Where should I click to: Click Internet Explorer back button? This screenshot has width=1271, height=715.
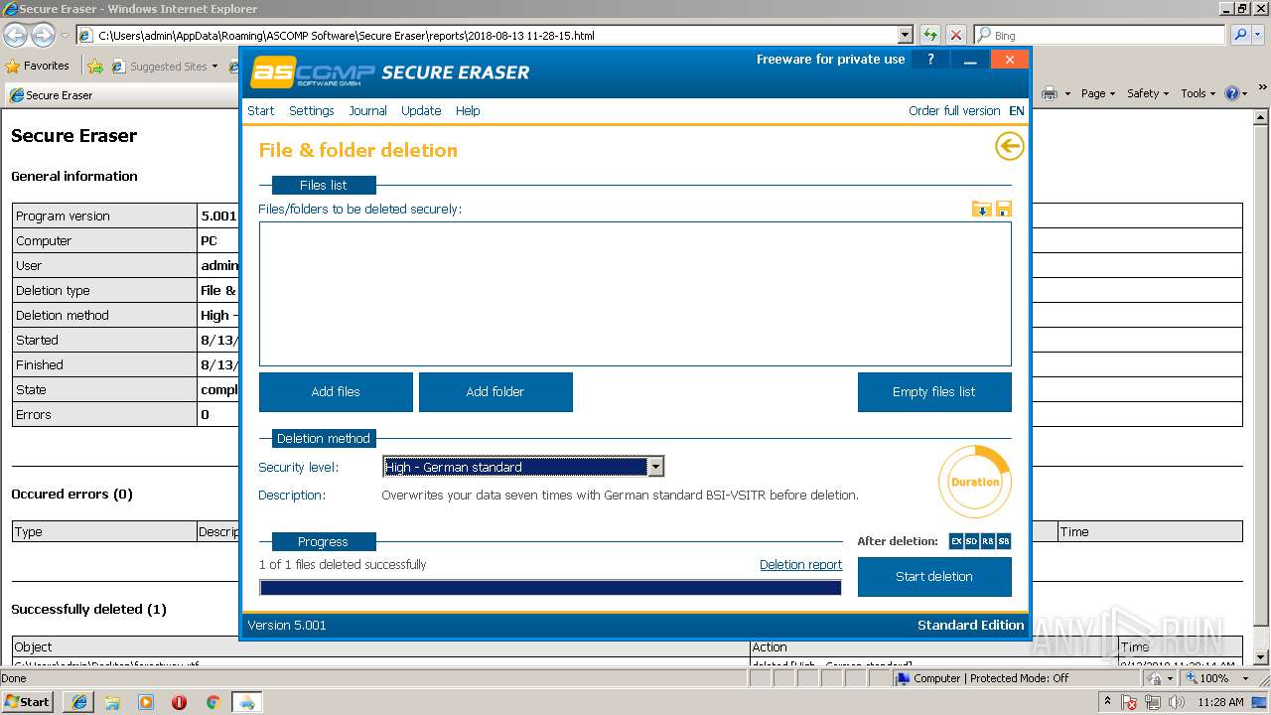click(16, 35)
